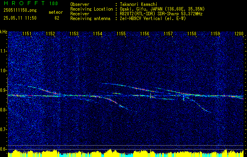Click the 1156 time marker
Viewport: 247px width, 157px height.
(145, 33)
